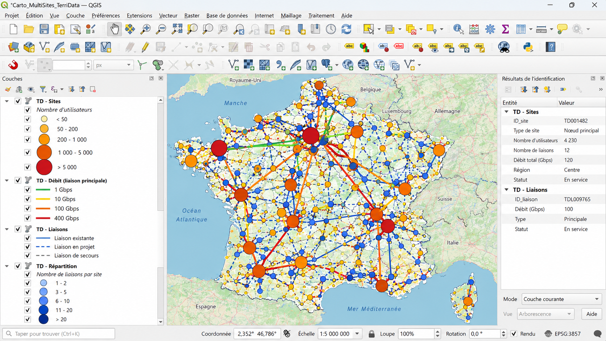This screenshot has width=606, height=341.
Task: Open the Traitement menu
Action: [321, 16]
